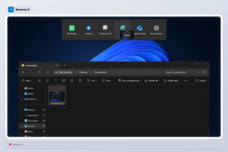Click the Paste toolbar icon
228x152 pixels.
click(55, 81)
